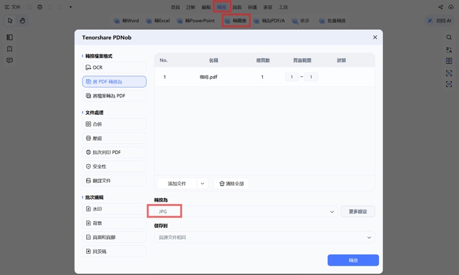Click the translate icon in the right sidebar
This screenshot has height=275, width=459.
tap(449, 50)
